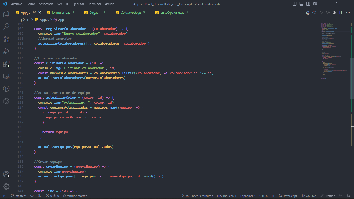The height and width of the screenshot is (199, 354).
Task: Open the Run and Debug view
Action: [x=6, y=51]
